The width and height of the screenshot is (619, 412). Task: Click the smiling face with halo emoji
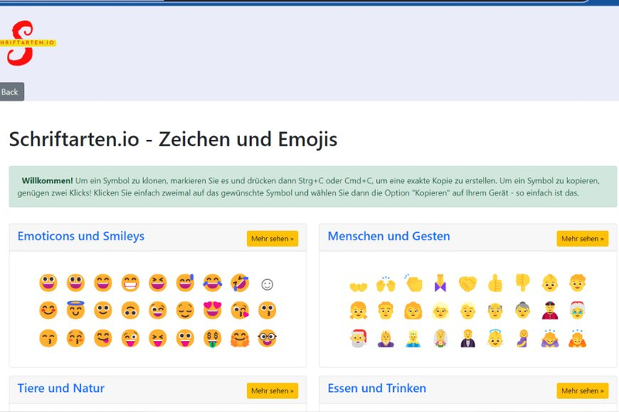(x=75, y=311)
